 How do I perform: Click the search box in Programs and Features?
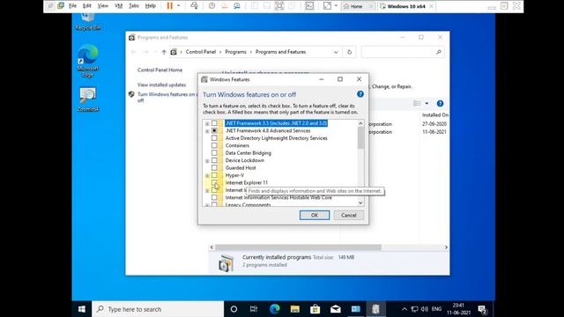click(402, 52)
